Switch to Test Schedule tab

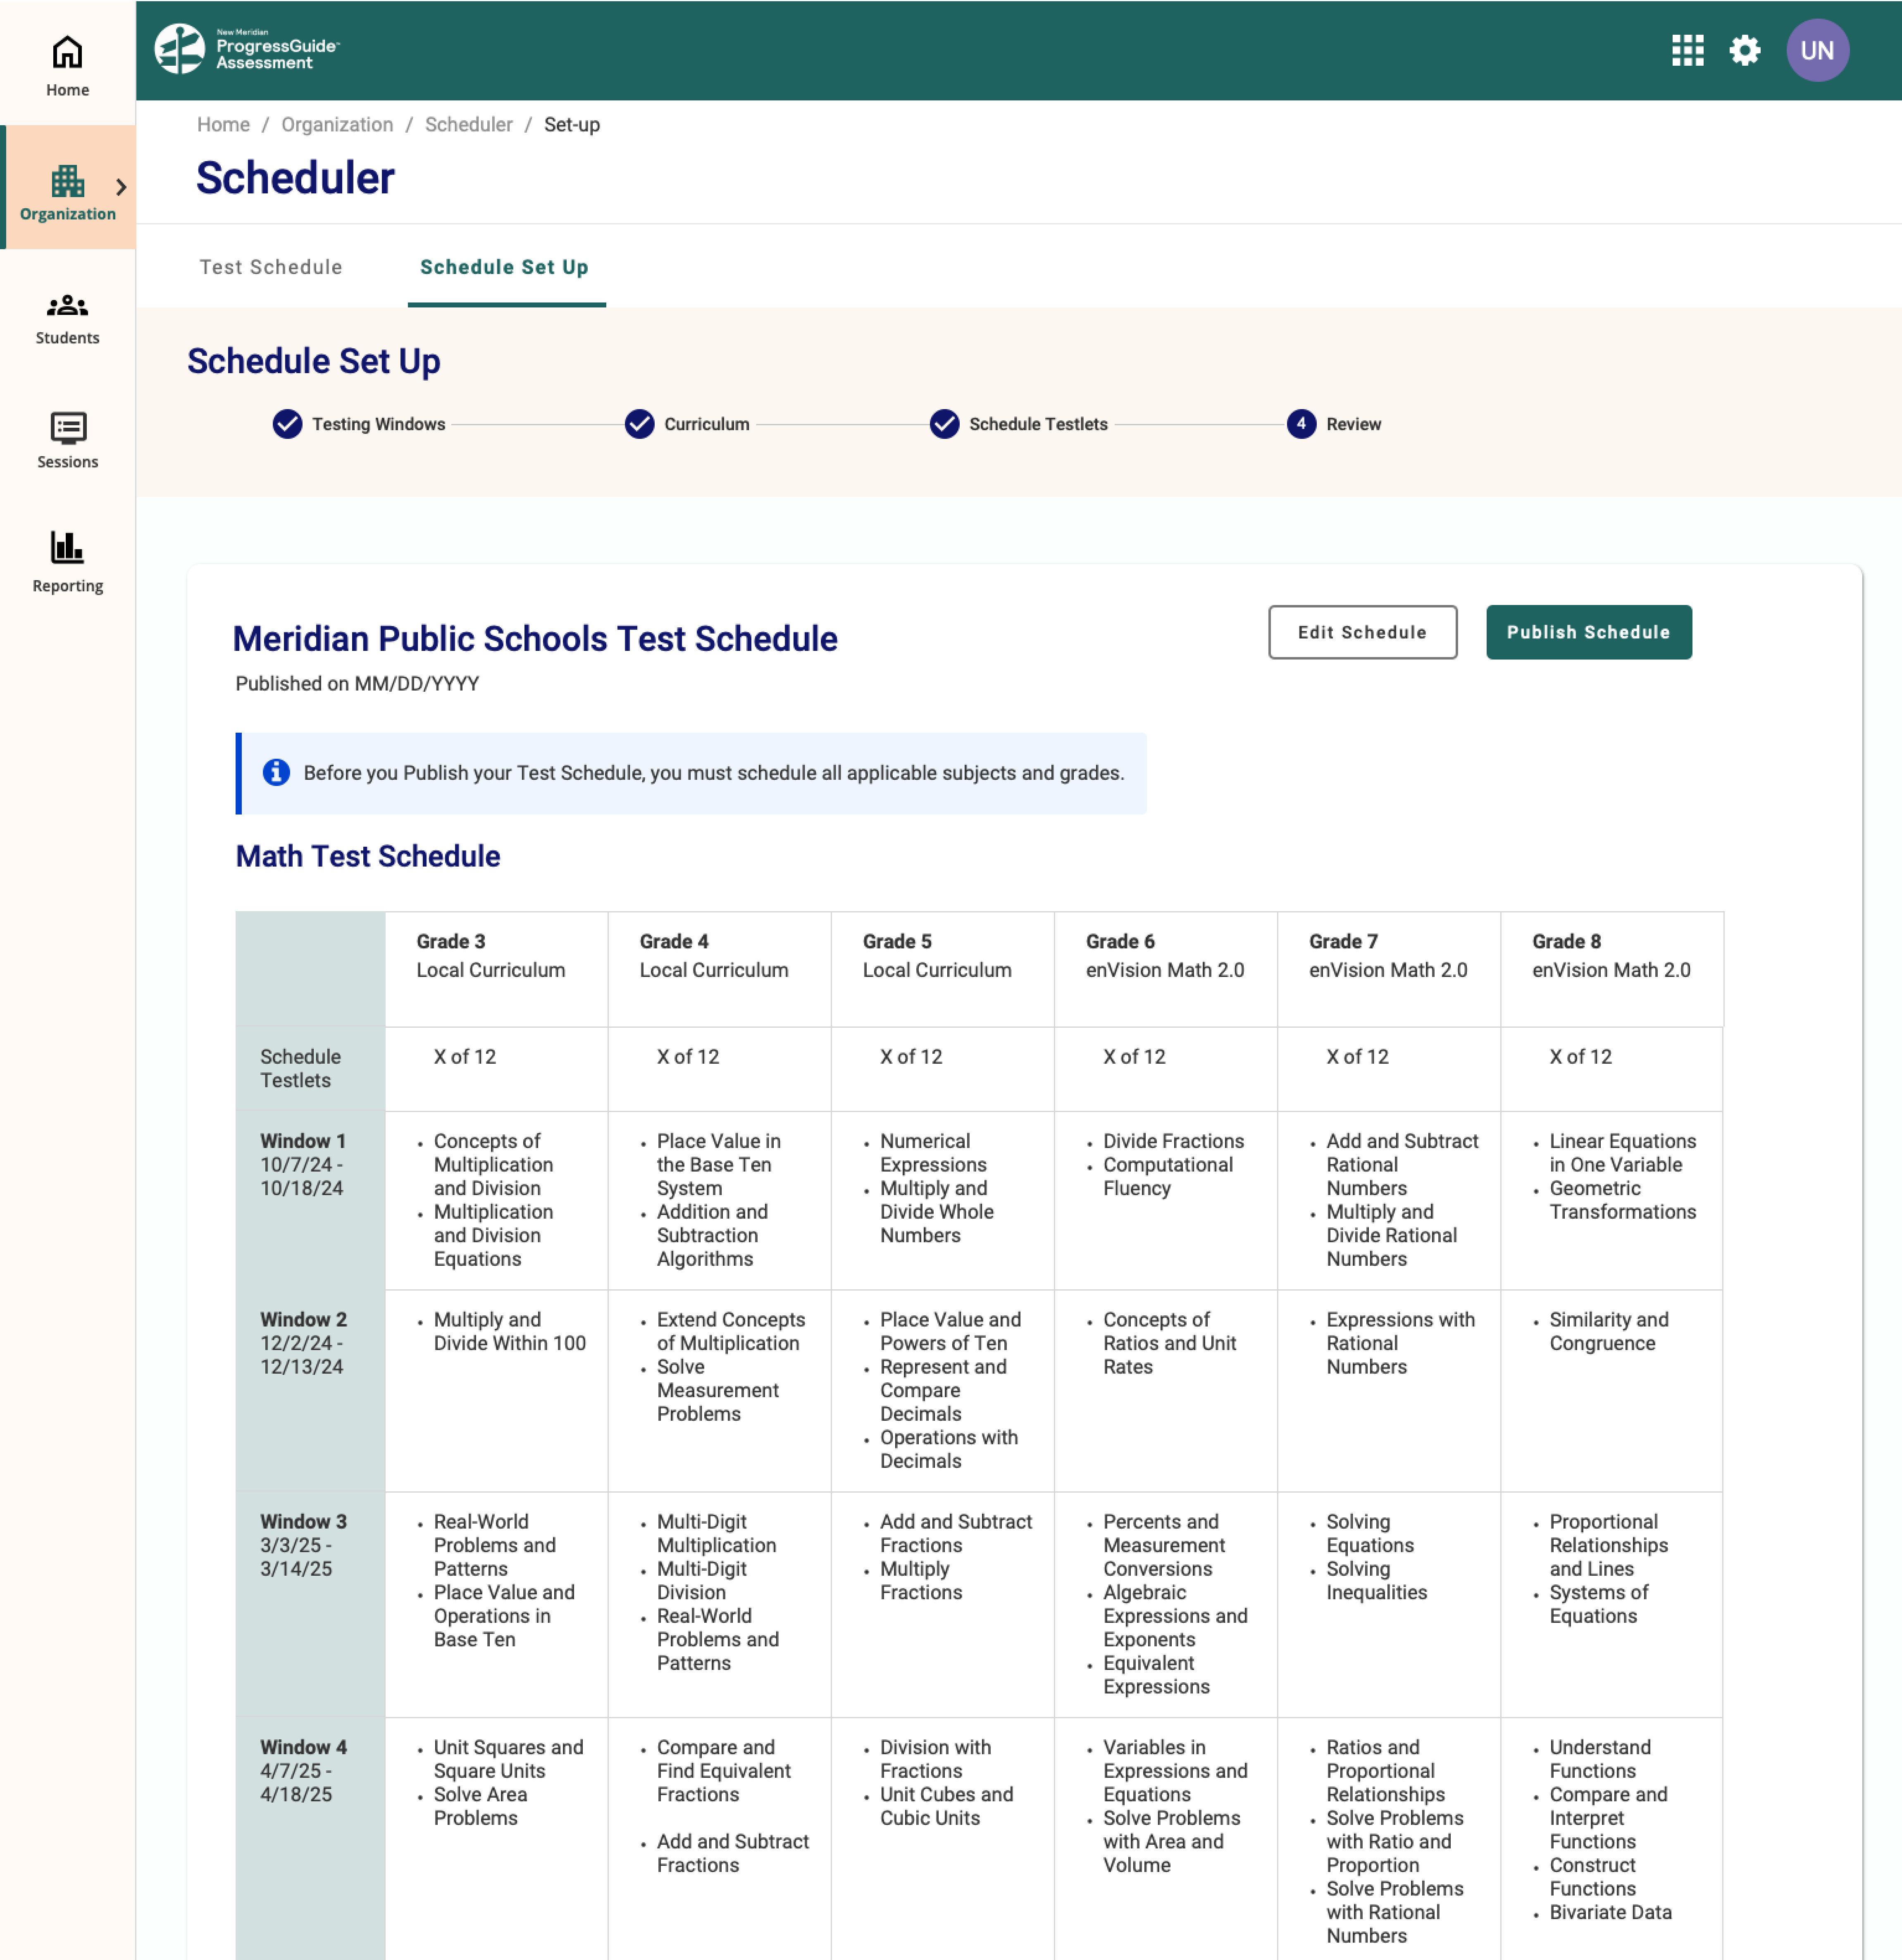[x=271, y=267]
